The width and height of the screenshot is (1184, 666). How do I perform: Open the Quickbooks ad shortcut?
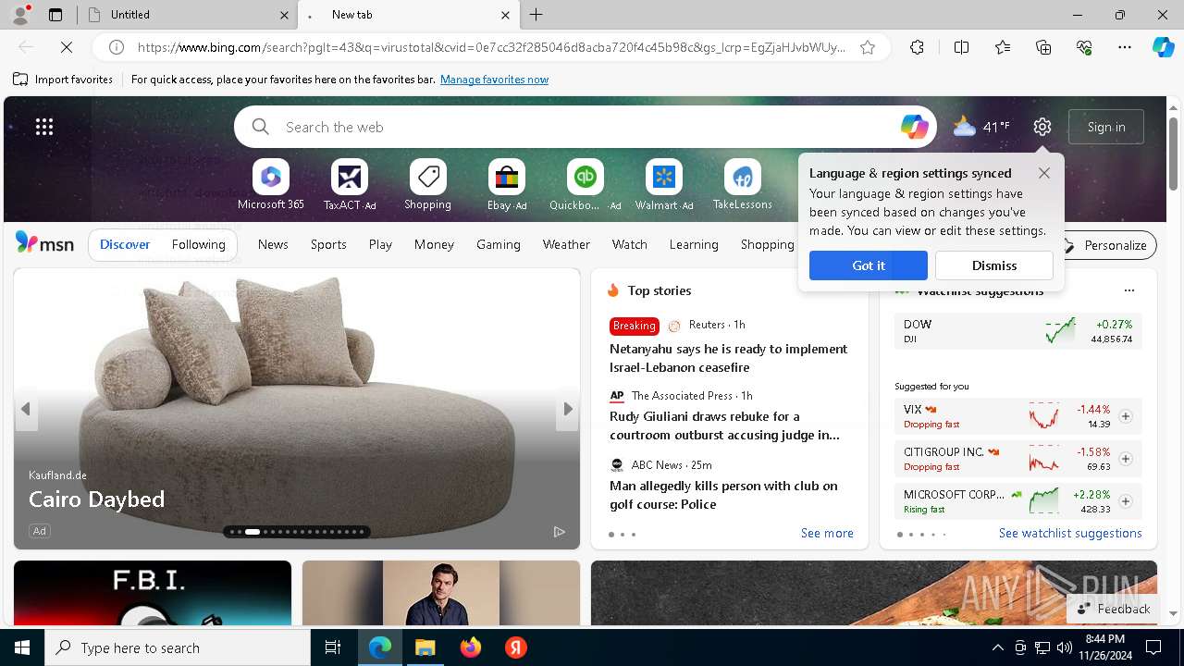pos(585,185)
